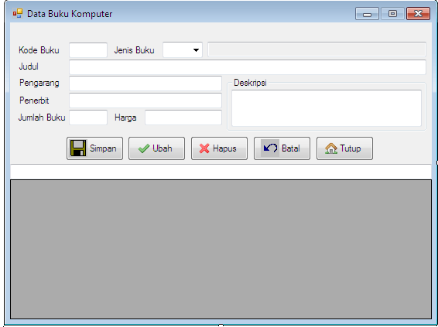Click the 'Judul' label

coord(29,66)
